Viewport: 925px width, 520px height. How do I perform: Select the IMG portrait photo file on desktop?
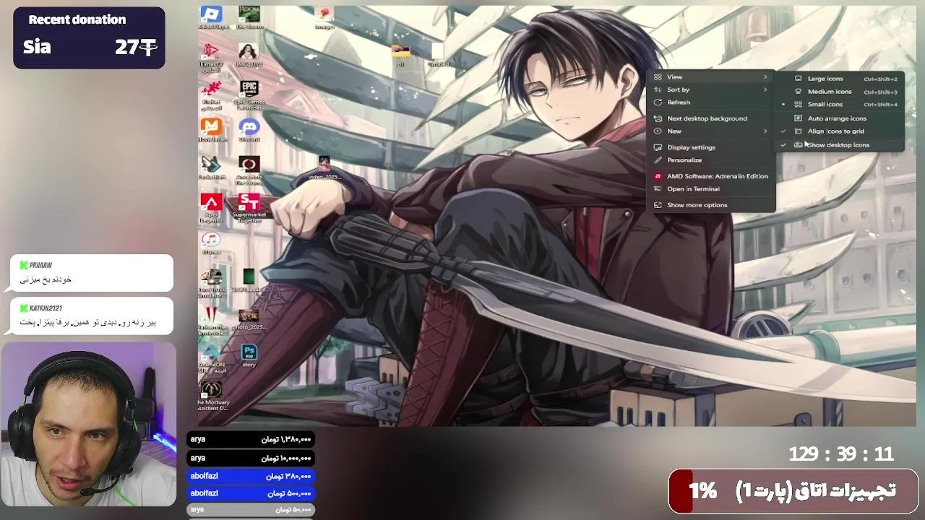[249, 55]
